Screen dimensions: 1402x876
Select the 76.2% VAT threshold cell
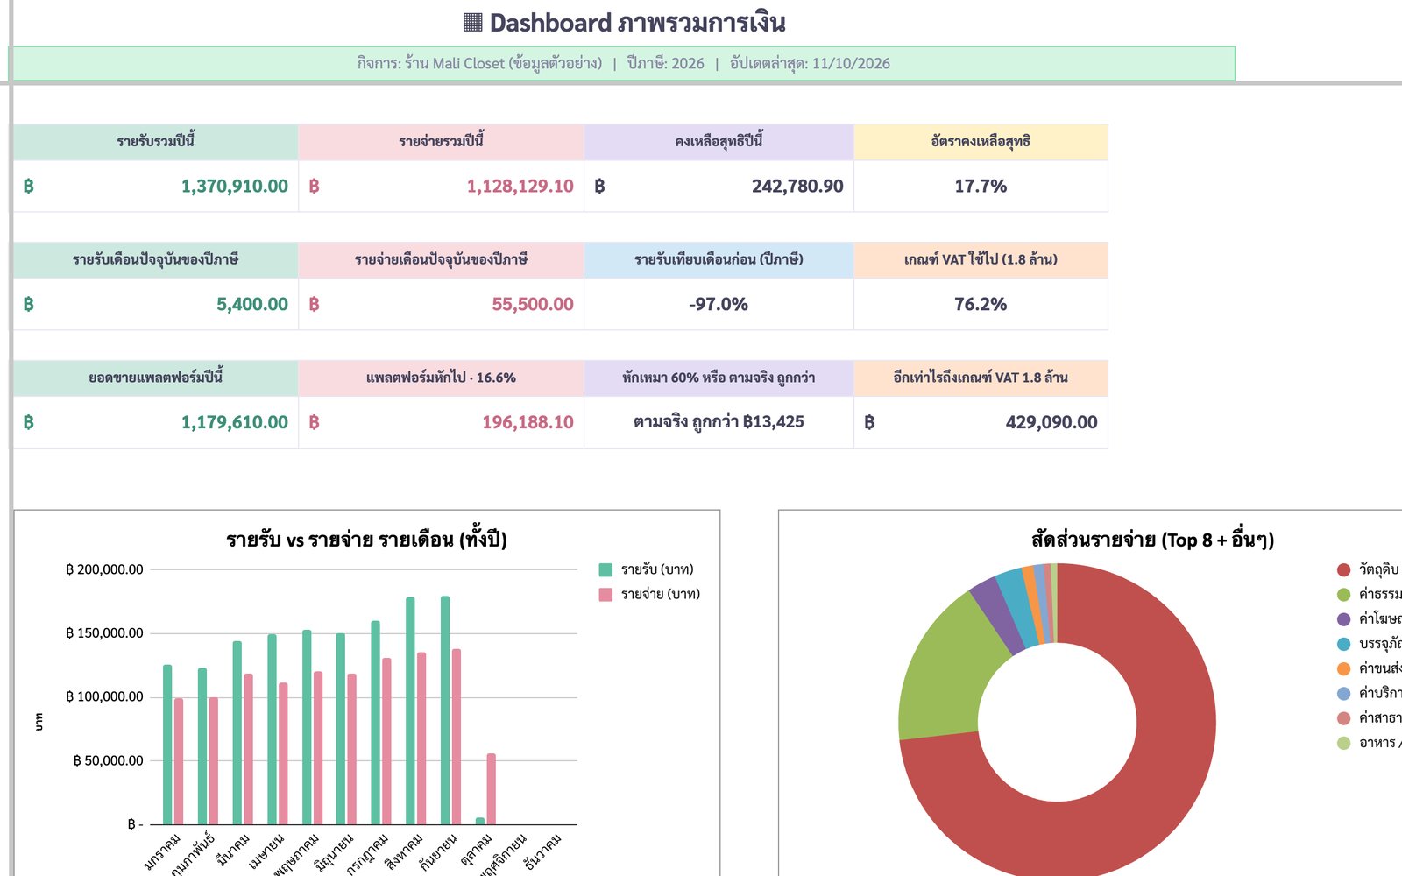(981, 304)
